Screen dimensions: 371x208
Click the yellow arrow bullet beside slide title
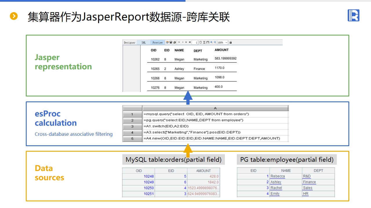[14, 16]
